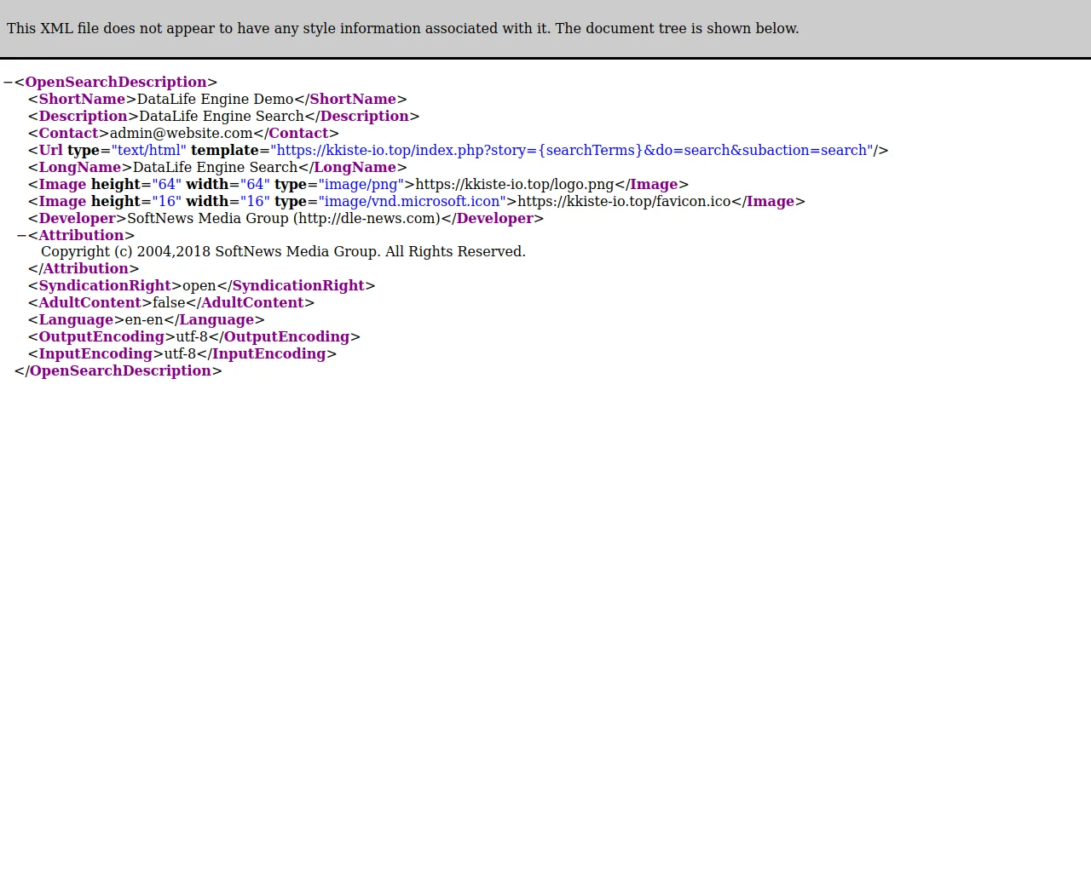Click the InputEncoding opening tag
The width and height of the screenshot is (1091, 872).
coord(95,354)
